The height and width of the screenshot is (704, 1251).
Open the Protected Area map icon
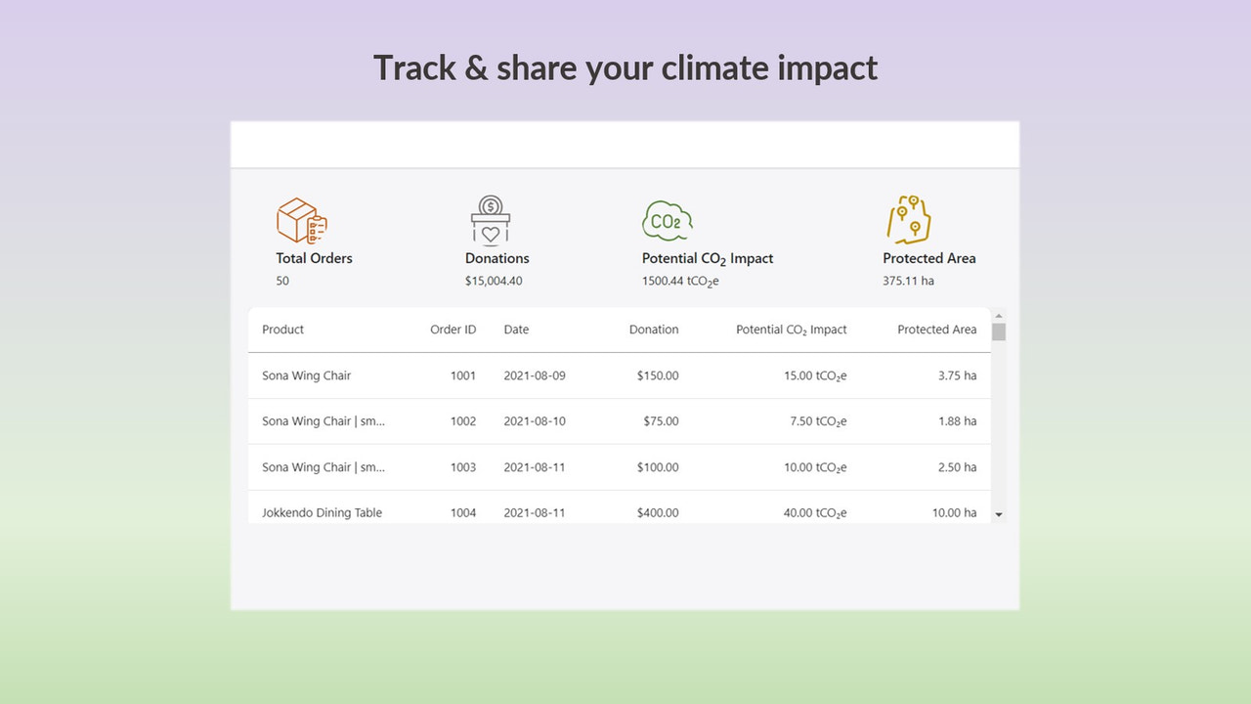click(909, 217)
